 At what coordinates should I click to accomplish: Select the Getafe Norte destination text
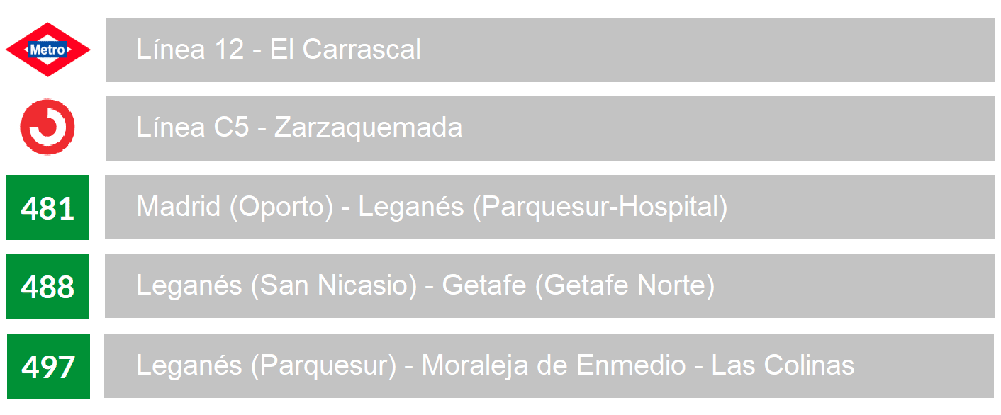pos(625,286)
